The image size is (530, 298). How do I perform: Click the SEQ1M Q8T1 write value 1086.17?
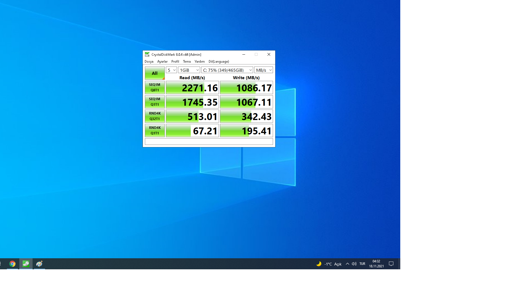[x=247, y=88]
